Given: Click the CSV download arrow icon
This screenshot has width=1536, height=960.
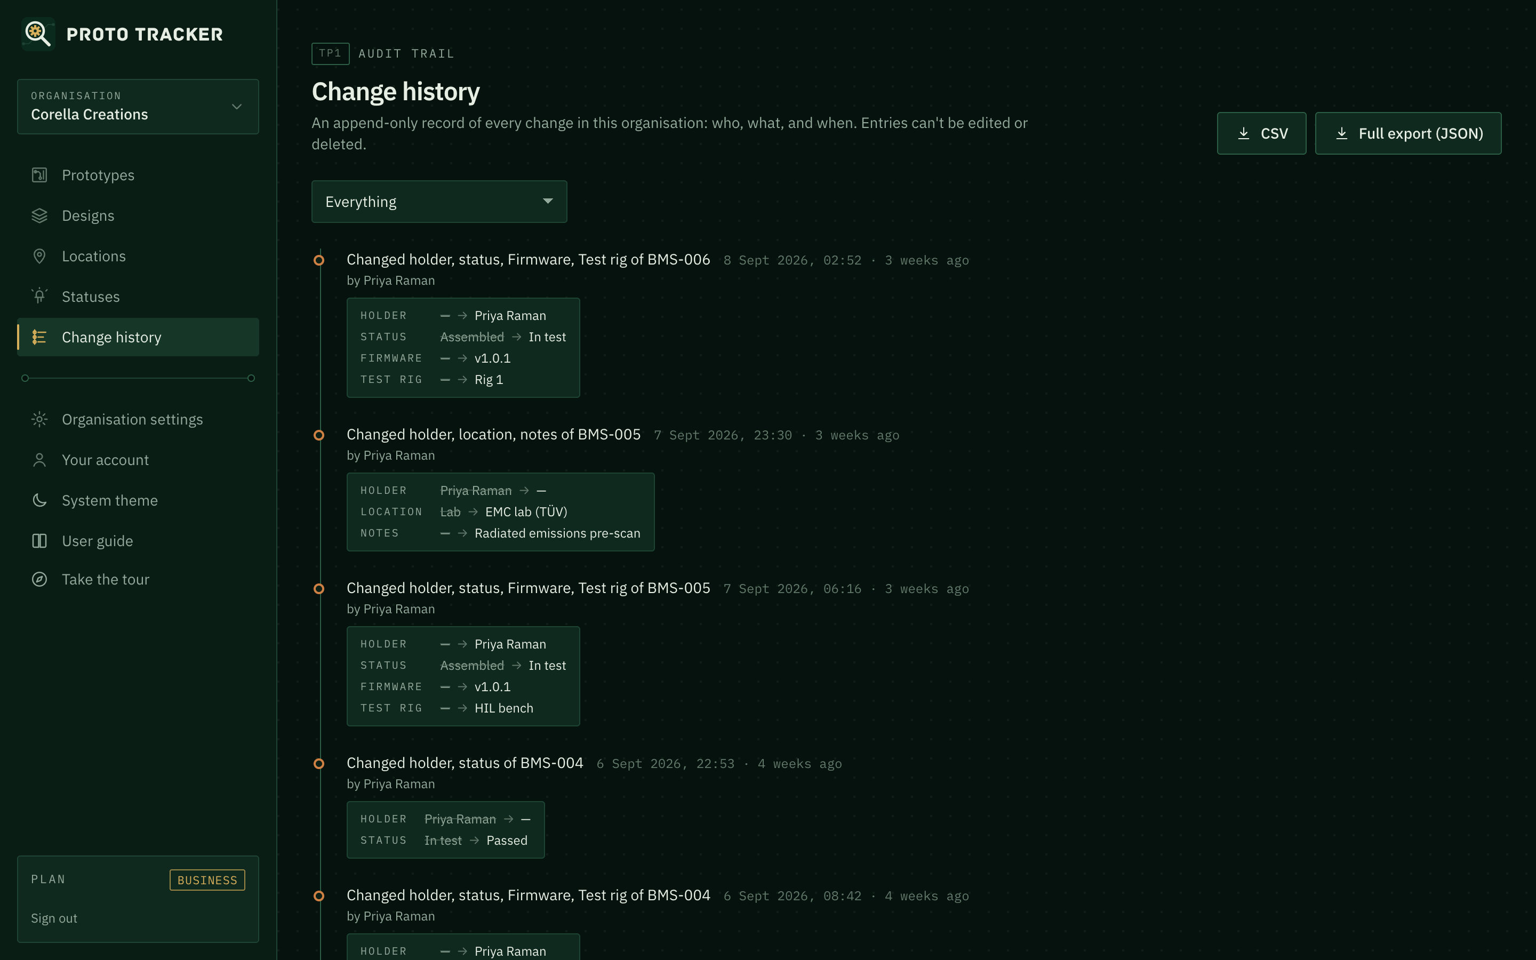Looking at the screenshot, I should [x=1243, y=133].
